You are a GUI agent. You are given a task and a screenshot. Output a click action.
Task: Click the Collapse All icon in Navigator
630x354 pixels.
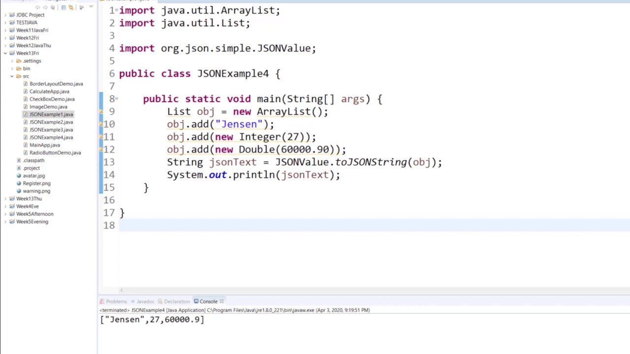click(x=63, y=7)
